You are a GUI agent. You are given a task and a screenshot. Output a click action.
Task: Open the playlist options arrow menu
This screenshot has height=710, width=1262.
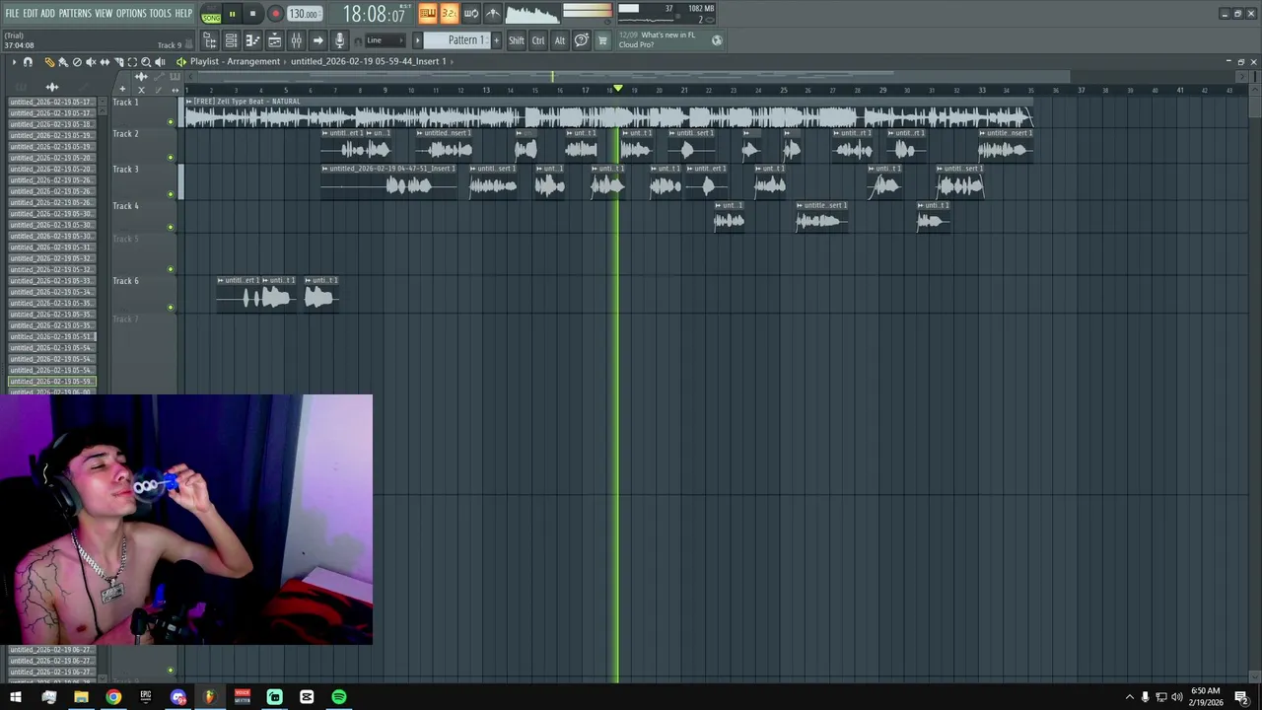point(14,62)
